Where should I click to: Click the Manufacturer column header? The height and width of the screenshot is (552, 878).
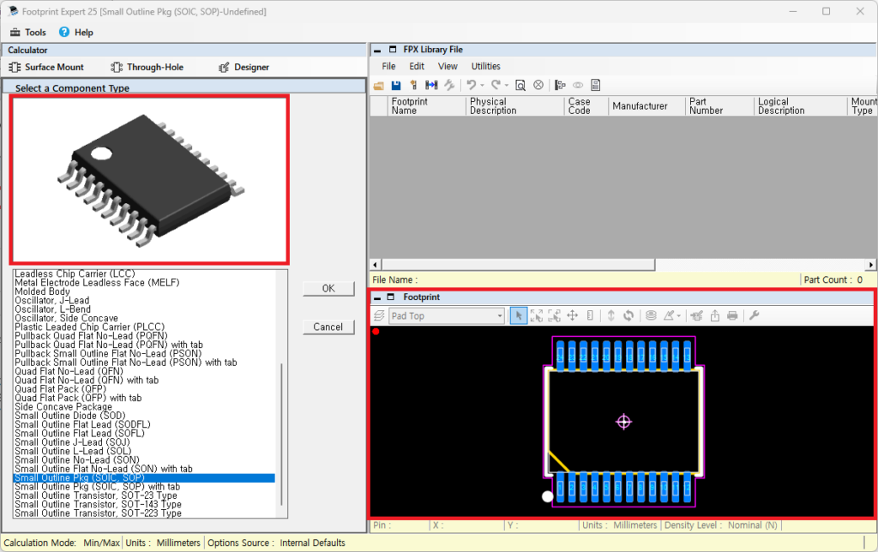coord(640,106)
